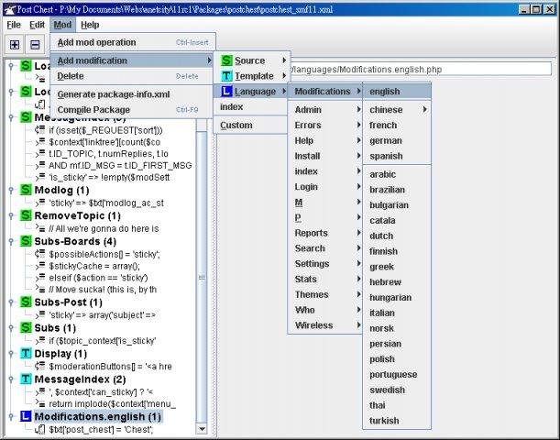The height and width of the screenshot is (440, 560).
Task: Open the Wireless language file submenu
Action: 325,325
